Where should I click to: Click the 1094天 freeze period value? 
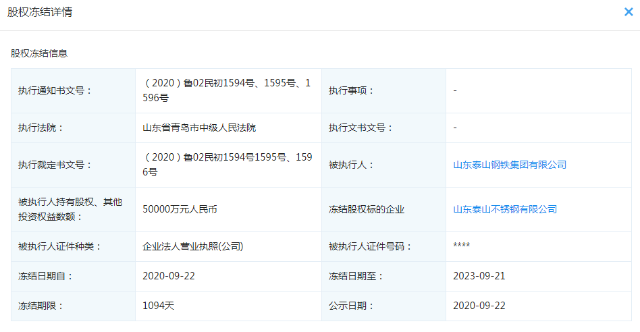(159, 306)
